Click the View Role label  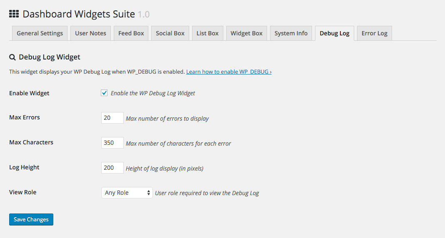22,192
